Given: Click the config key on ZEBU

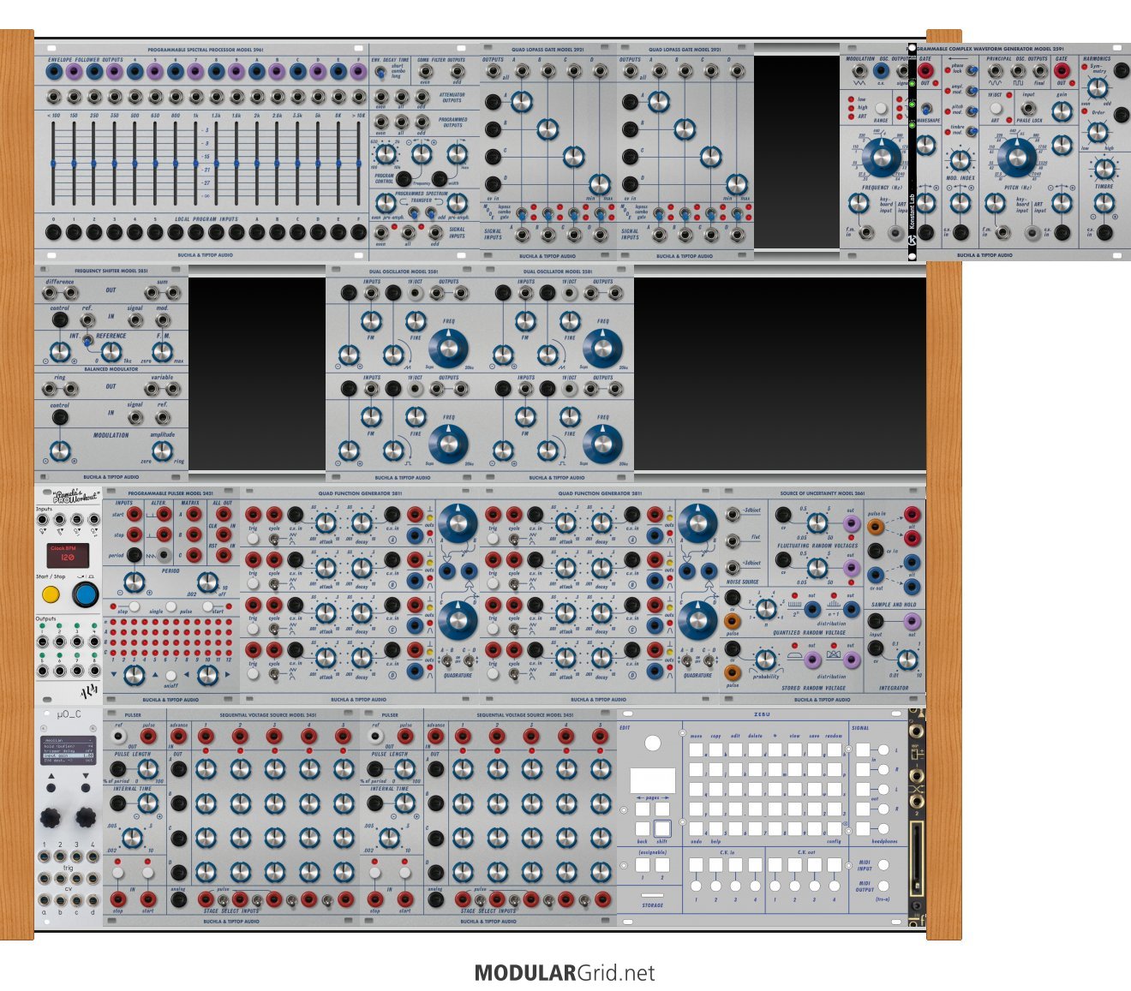Looking at the screenshot, I should coord(835,829).
